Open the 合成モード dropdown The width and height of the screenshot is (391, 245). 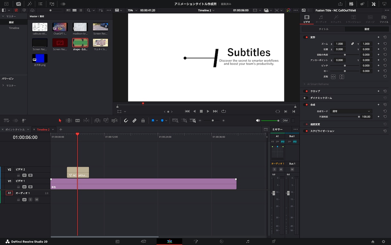pyautogui.click(x=351, y=111)
